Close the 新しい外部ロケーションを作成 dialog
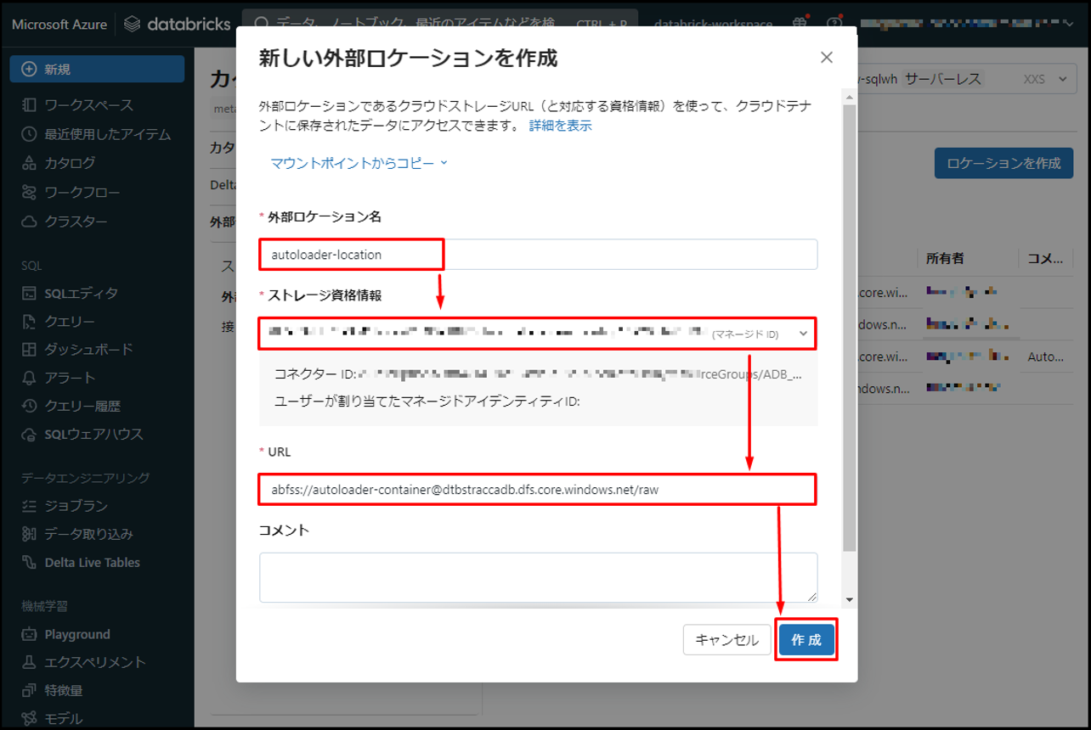 coord(827,58)
